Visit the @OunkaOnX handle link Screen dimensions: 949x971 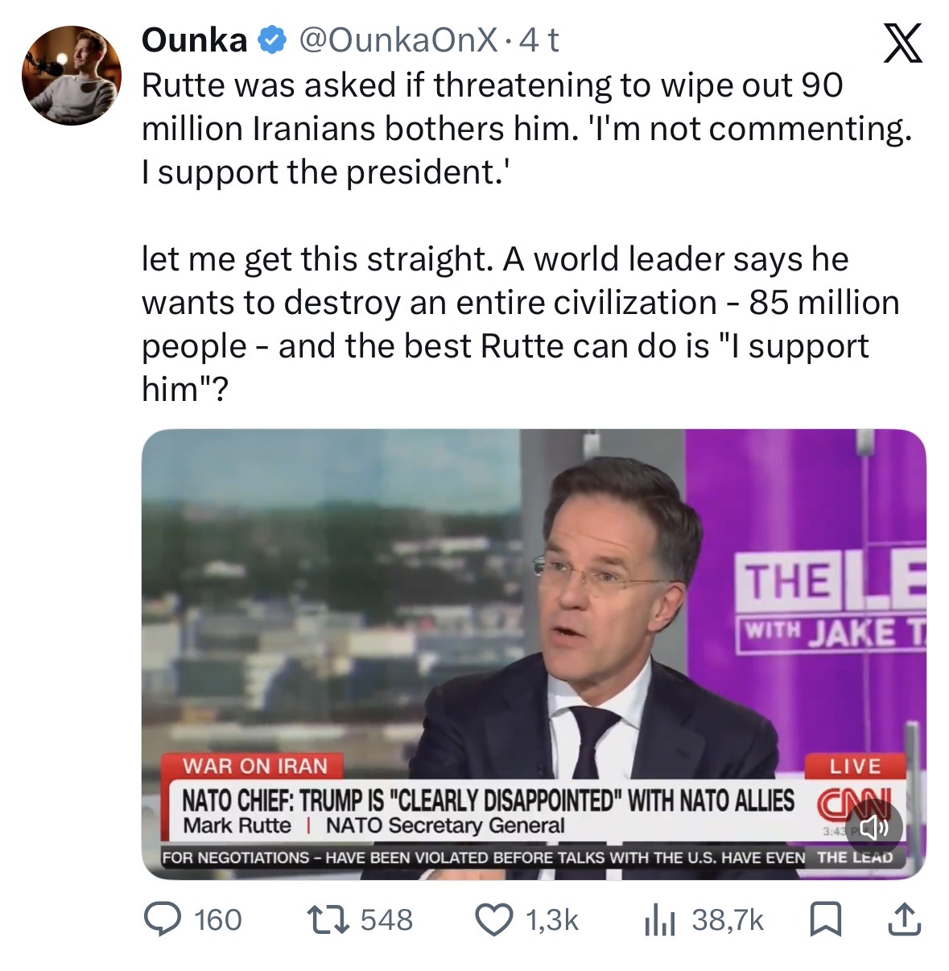tap(398, 39)
